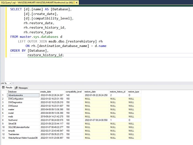The height and width of the screenshot is (145, 193).
Task: Click the compatibility_level column header
Action: click(74, 92)
